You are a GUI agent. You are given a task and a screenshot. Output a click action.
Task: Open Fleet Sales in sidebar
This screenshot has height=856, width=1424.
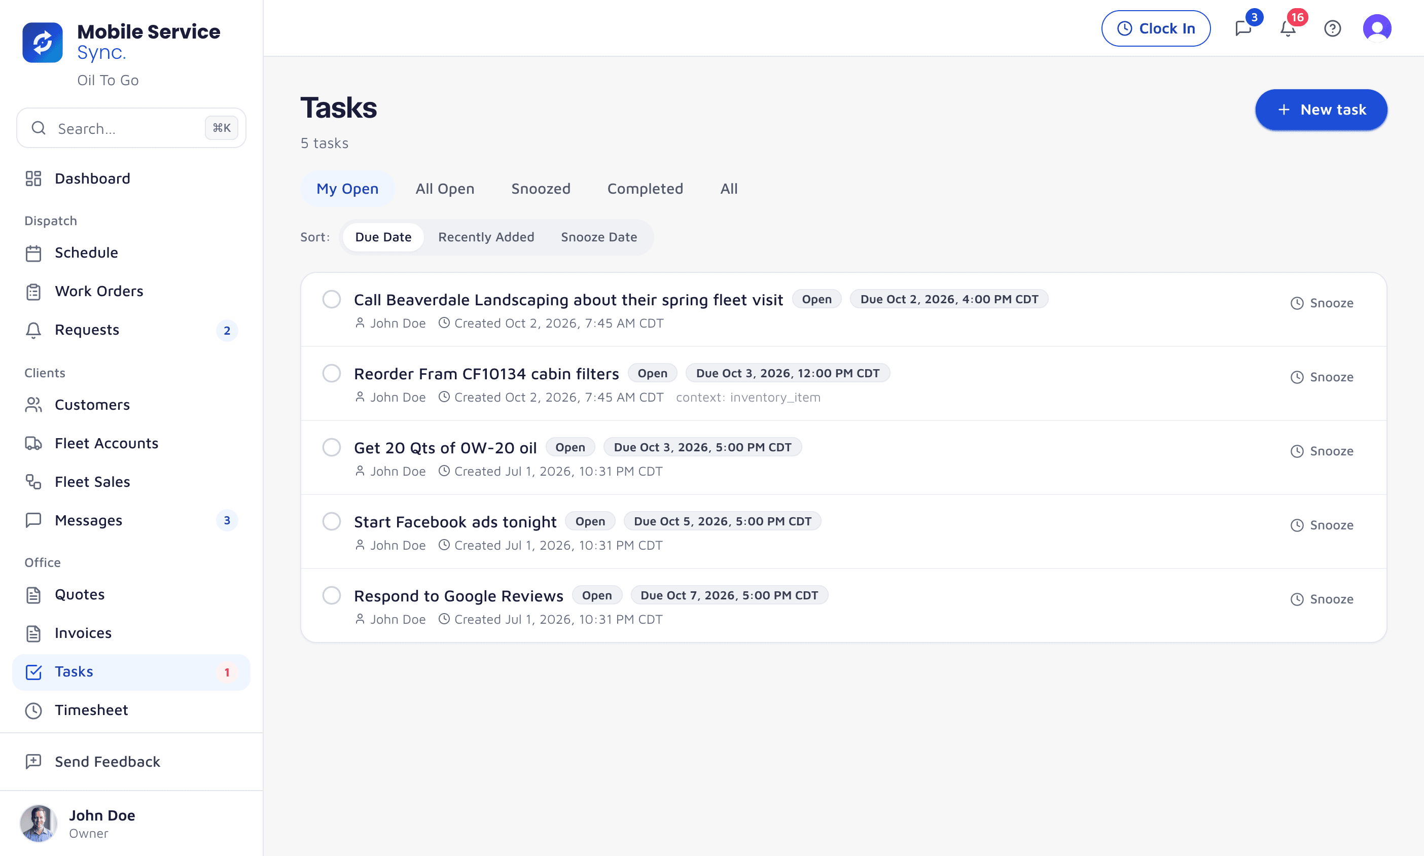point(131,482)
